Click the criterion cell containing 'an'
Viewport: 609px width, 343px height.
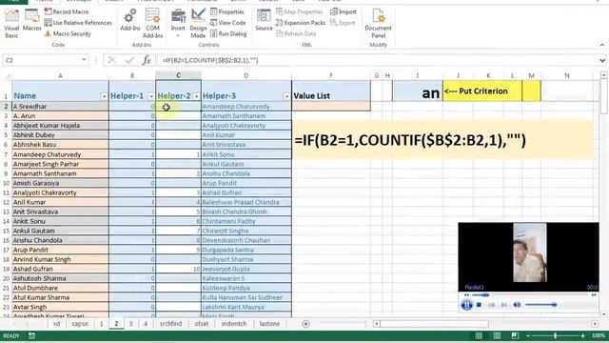(418, 91)
